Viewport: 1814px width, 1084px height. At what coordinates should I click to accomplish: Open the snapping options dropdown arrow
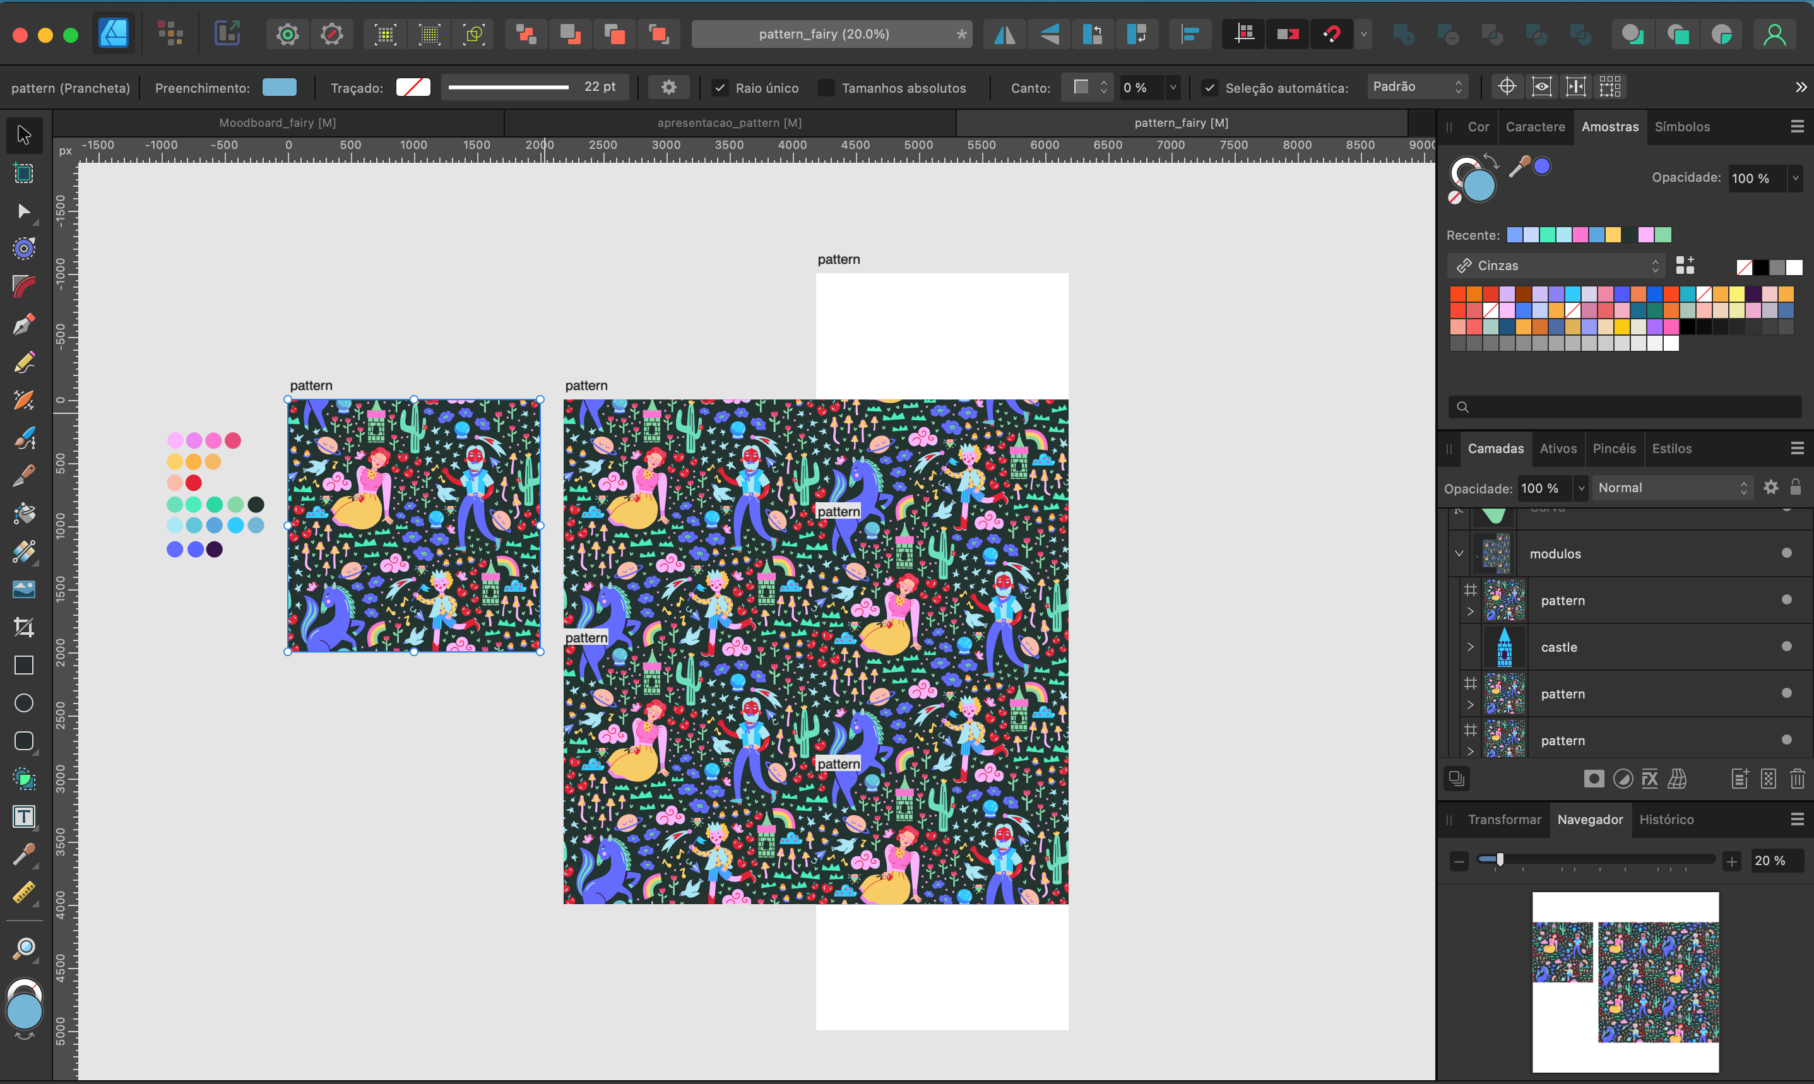pyautogui.click(x=1363, y=34)
